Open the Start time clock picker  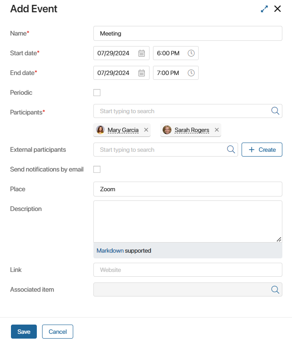[x=191, y=53]
